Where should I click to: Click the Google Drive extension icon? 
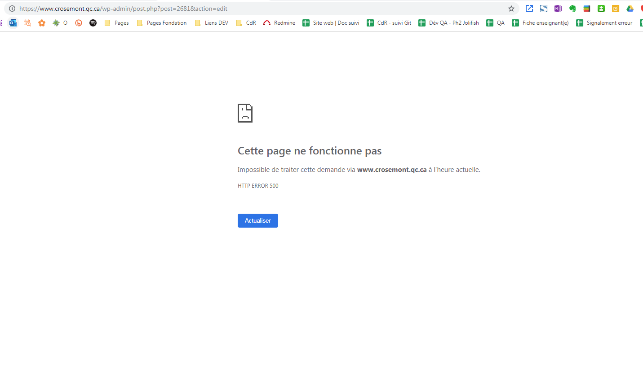click(x=630, y=9)
